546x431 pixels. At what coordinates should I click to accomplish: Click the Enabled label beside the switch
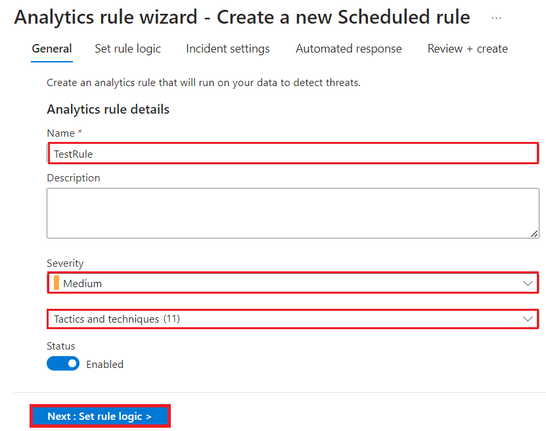coord(104,364)
